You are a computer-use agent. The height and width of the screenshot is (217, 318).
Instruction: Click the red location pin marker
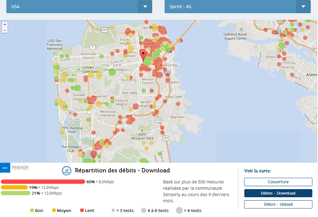pyautogui.click(x=143, y=55)
